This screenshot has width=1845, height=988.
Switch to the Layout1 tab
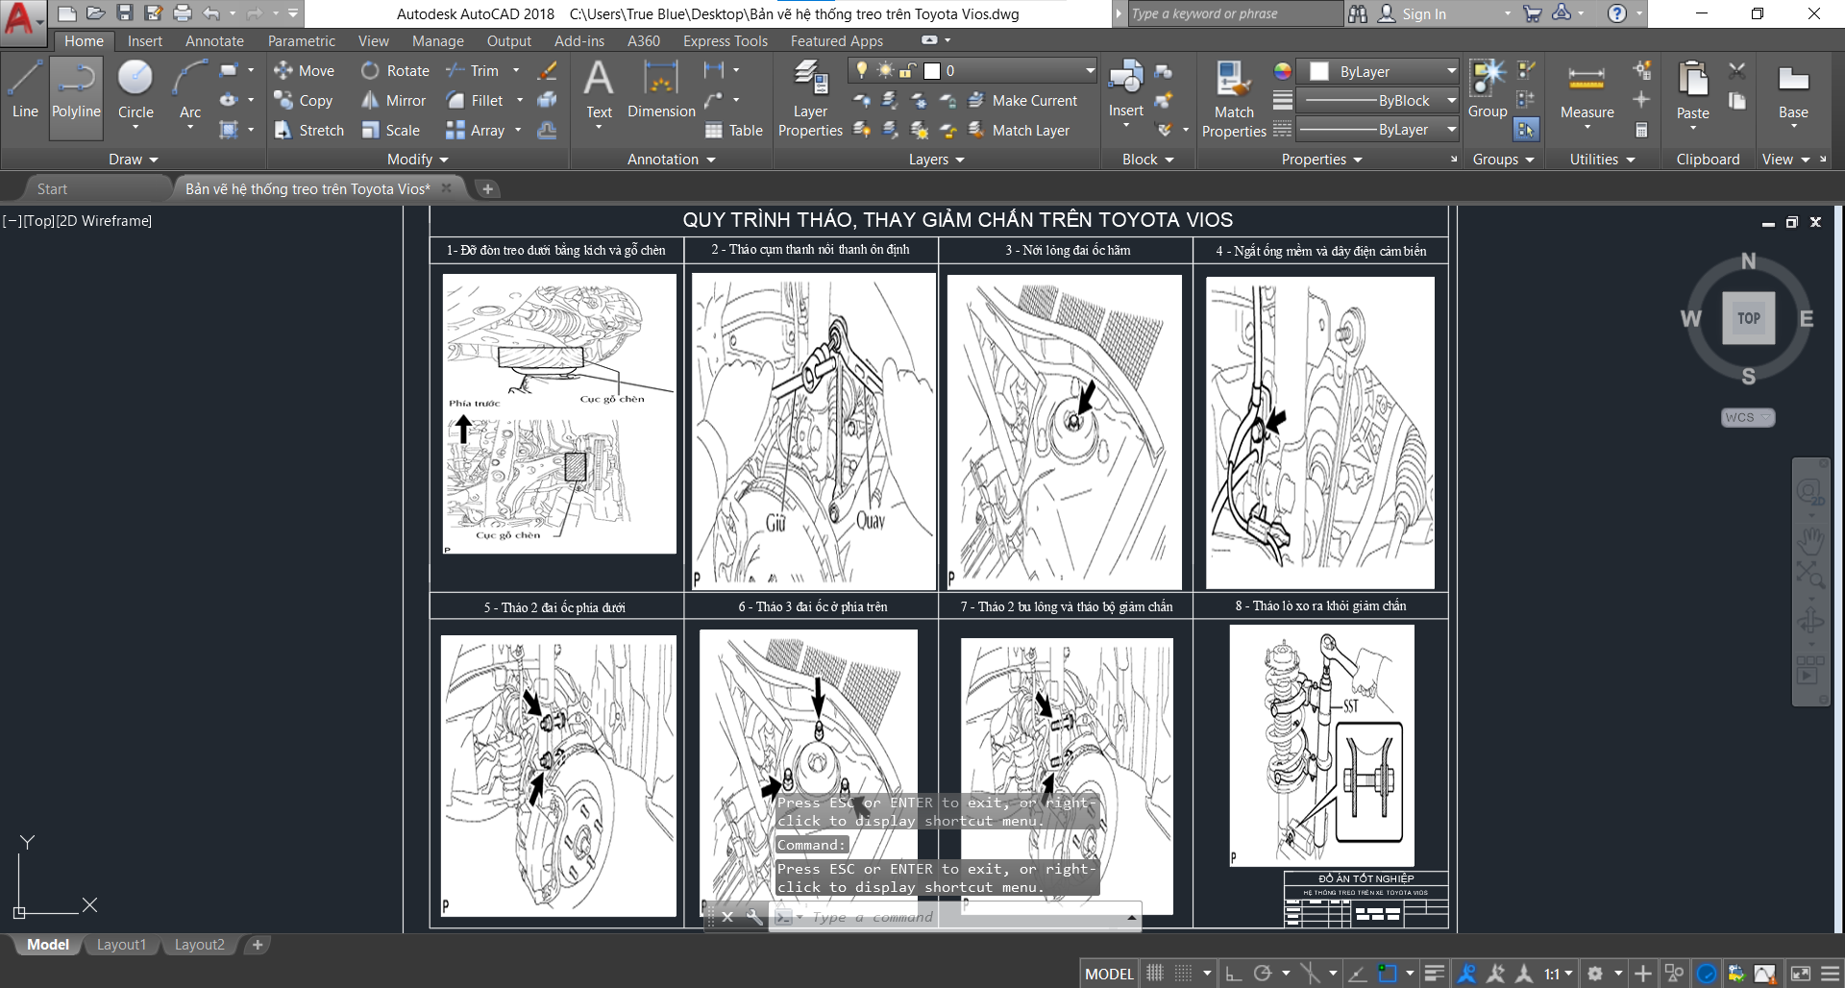(x=121, y=945)
